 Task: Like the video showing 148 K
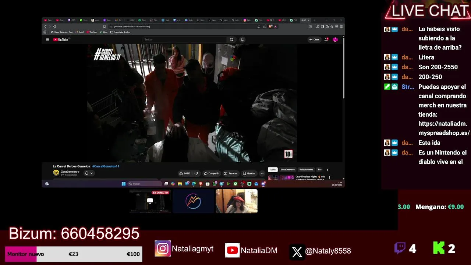click(185, 173)
